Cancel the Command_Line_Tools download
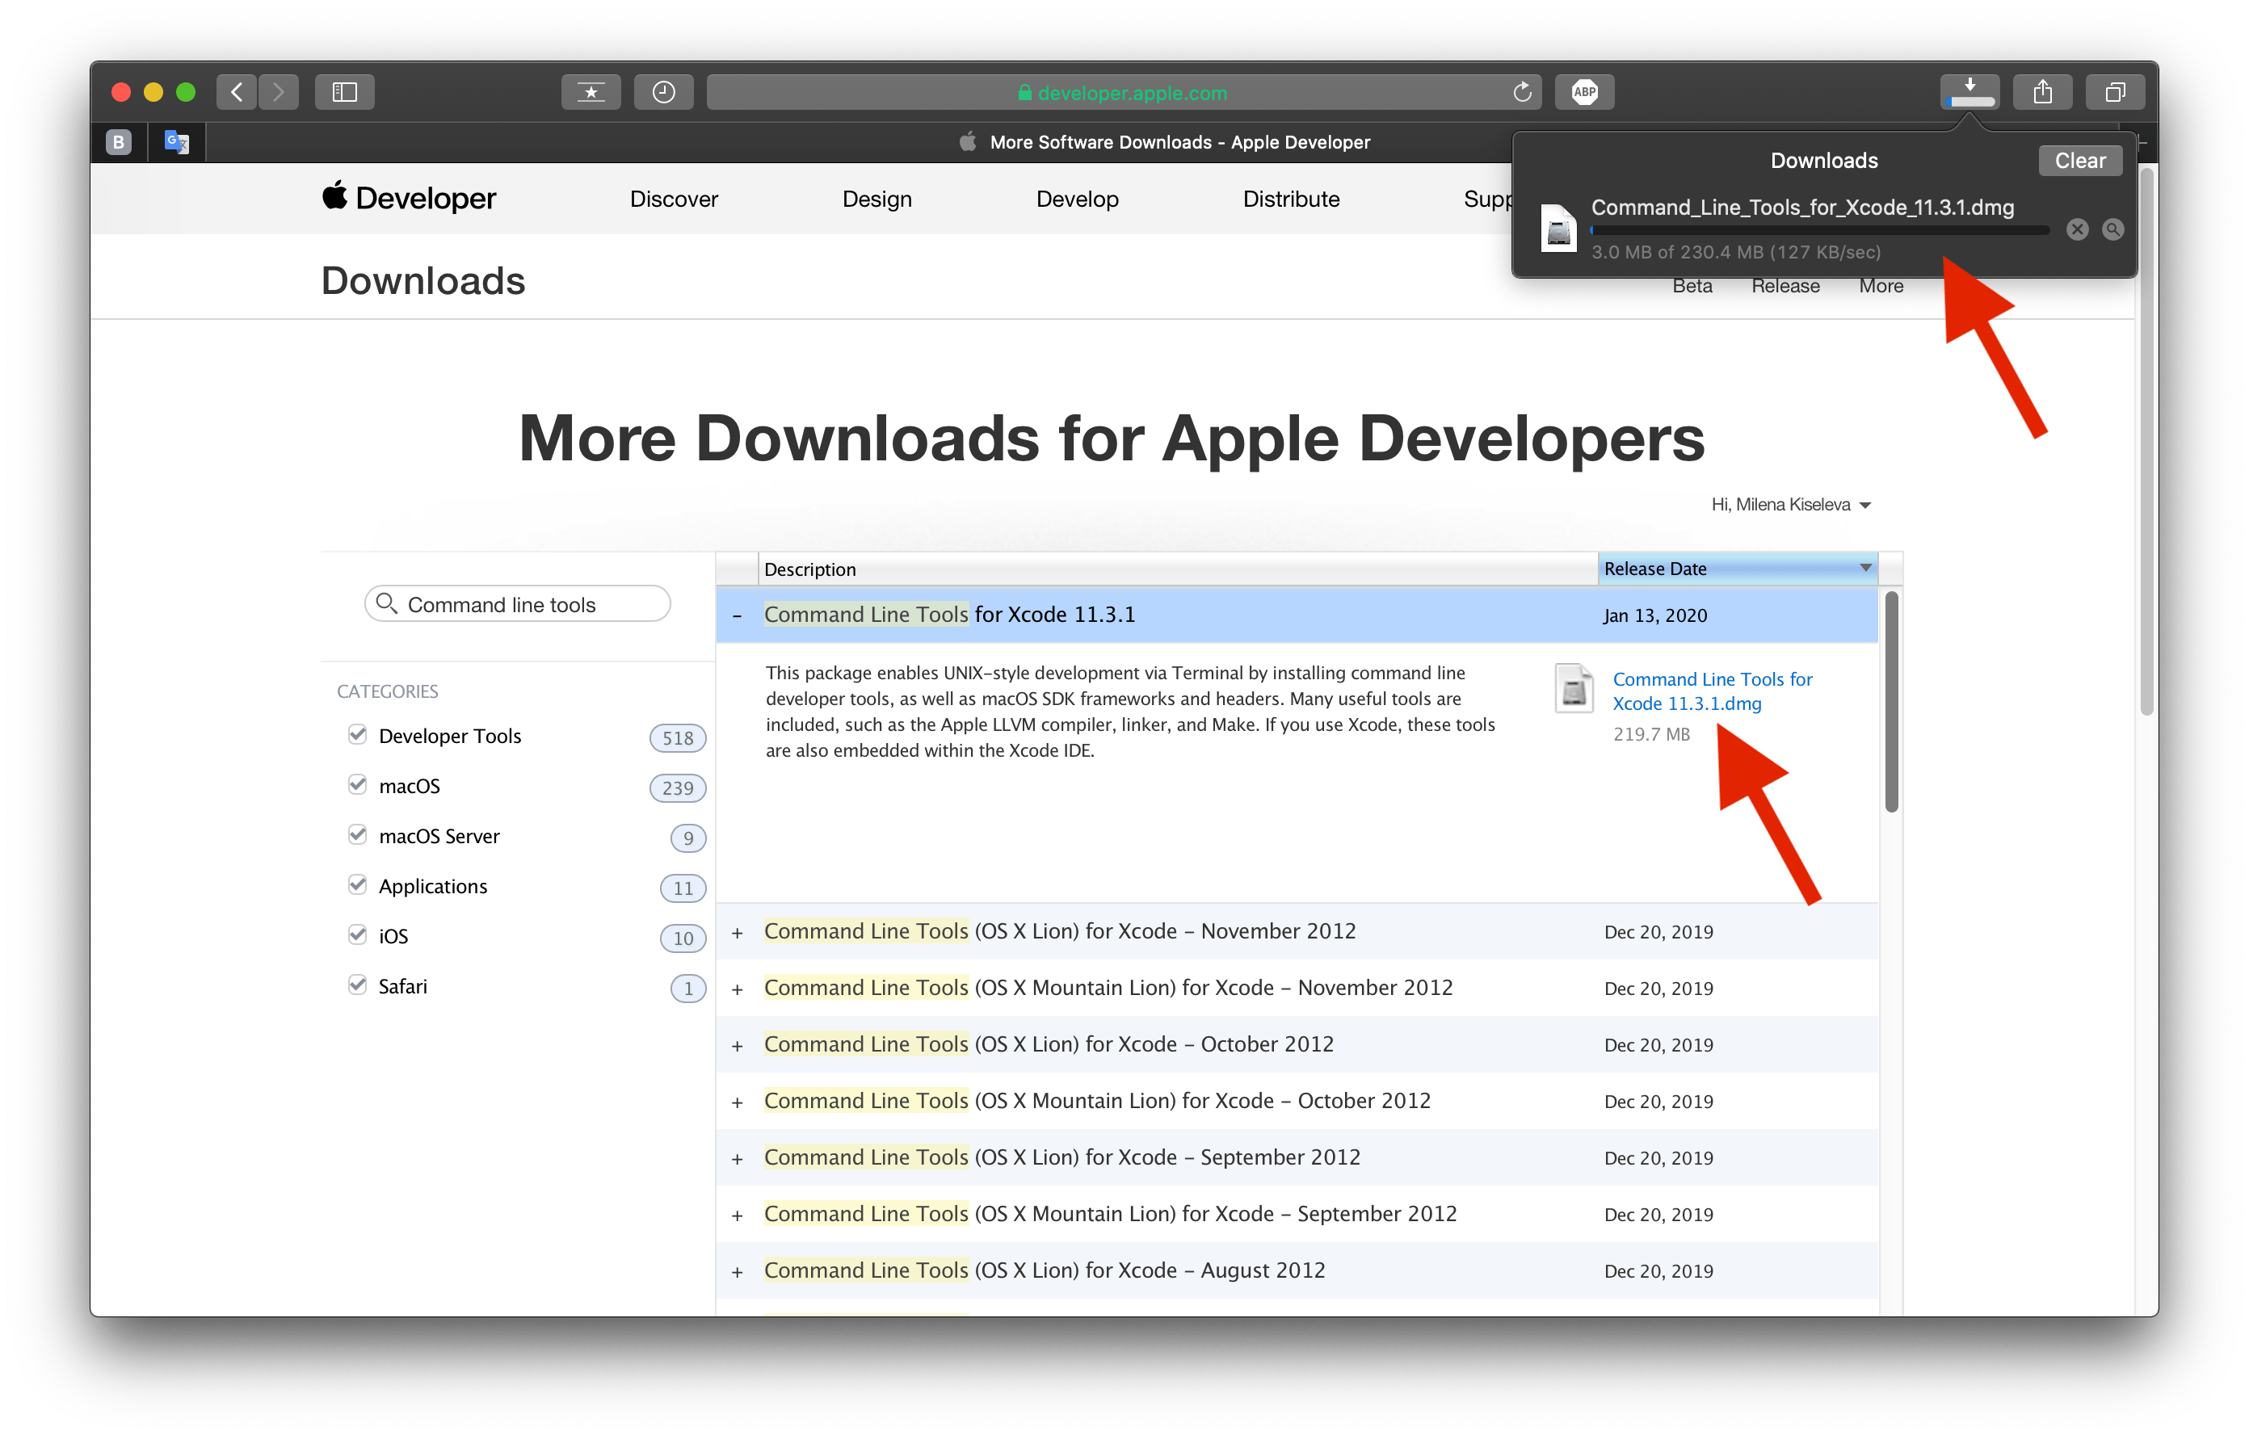2249x1436 pixels. click(x=2076, y=229)
